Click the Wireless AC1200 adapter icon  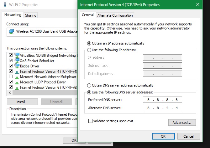[11, 31]
